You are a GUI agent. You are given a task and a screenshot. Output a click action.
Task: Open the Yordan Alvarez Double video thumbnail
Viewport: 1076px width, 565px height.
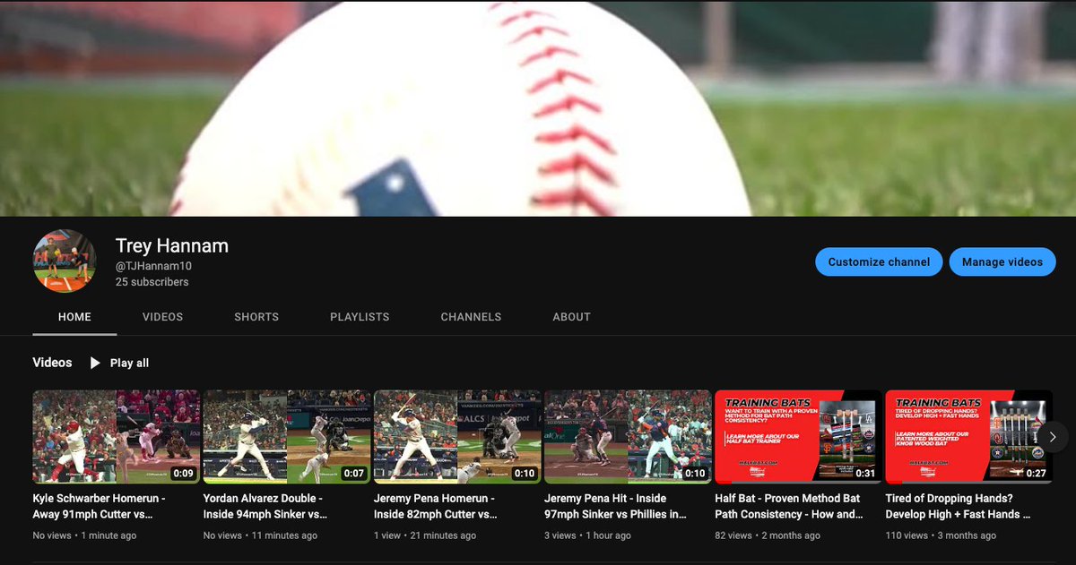coord(284,436)
